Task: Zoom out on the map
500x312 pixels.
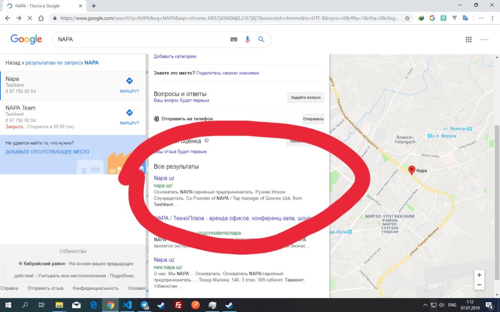Action: click(479, 285)
